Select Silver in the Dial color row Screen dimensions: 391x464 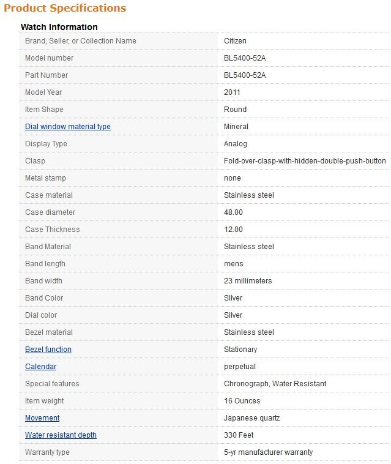coord(233,315)
